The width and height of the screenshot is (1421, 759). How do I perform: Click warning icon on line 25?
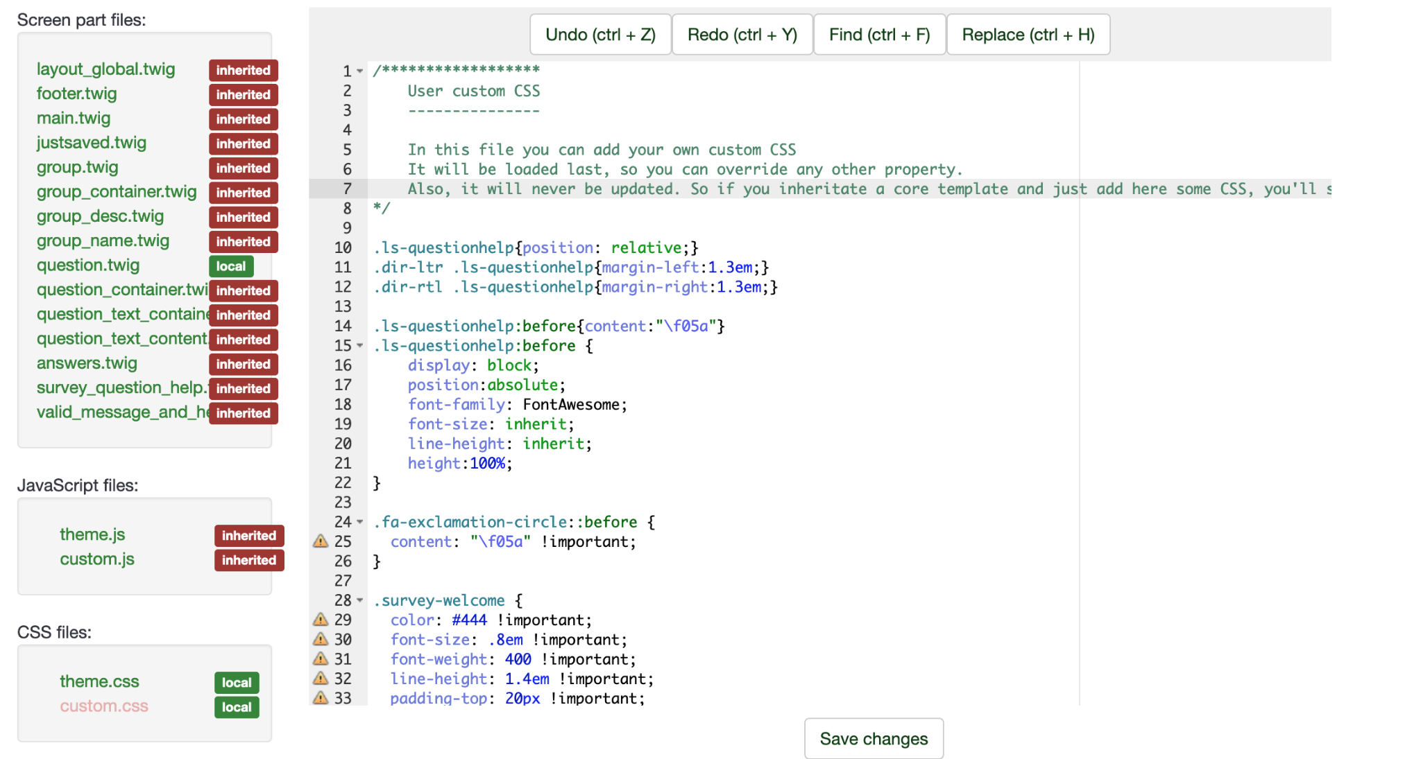click(x=321, y=541)
